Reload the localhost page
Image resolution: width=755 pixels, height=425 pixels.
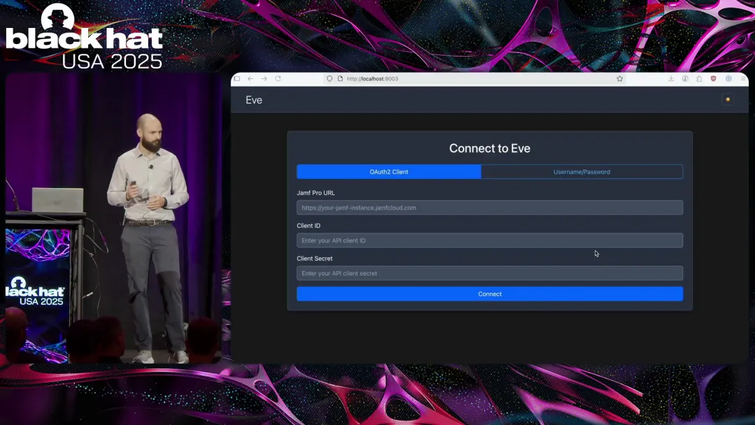(278, 78)
